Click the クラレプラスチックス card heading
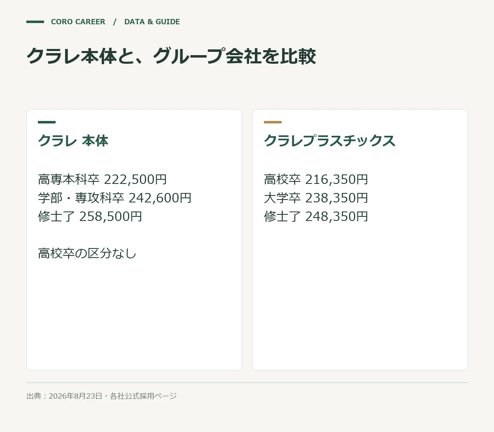The width and height of the screenshot is (494, 432). point(330,141)
